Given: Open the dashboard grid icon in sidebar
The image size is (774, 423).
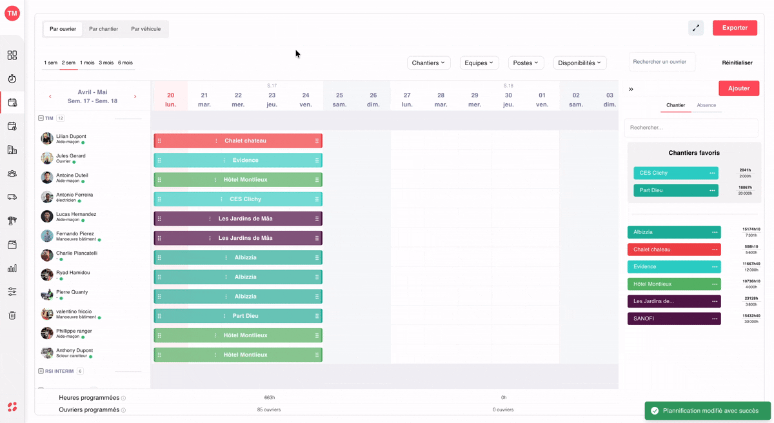Looking at the screenshot, I should coord(12,55).
